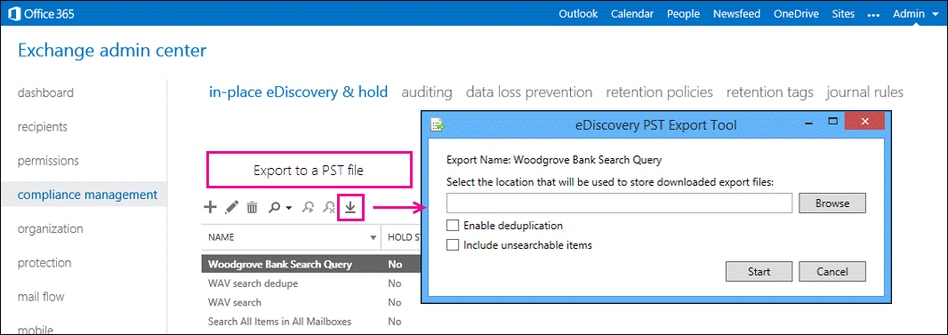Click the export location path field
The image size is (948, 335).
click(620, 203)
